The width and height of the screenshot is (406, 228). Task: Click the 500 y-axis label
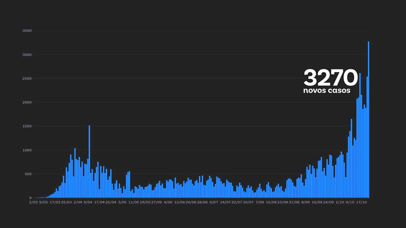point(28,174)
